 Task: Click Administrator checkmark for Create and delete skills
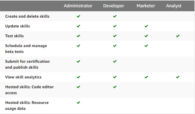78,16
